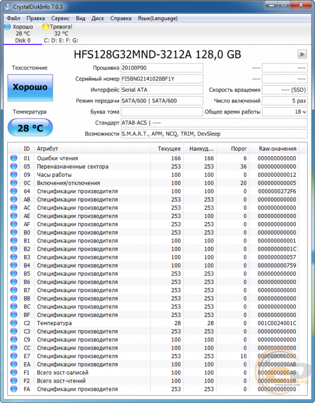This screenshot has width=315, height=403.
Task: Click raw value 000000000759
Action: coord(277,265)
